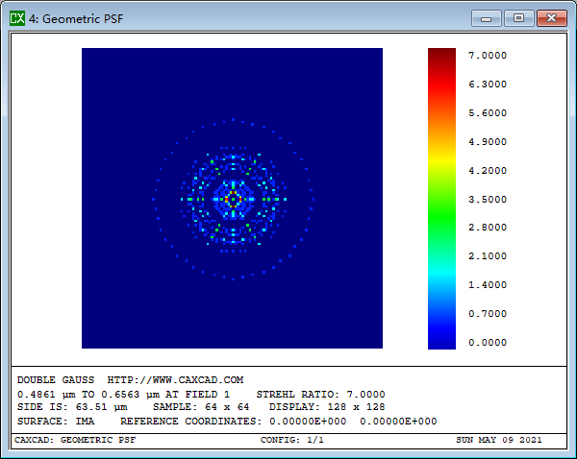
Task: Click the 5.6000 color scale label
Action: 488,112
